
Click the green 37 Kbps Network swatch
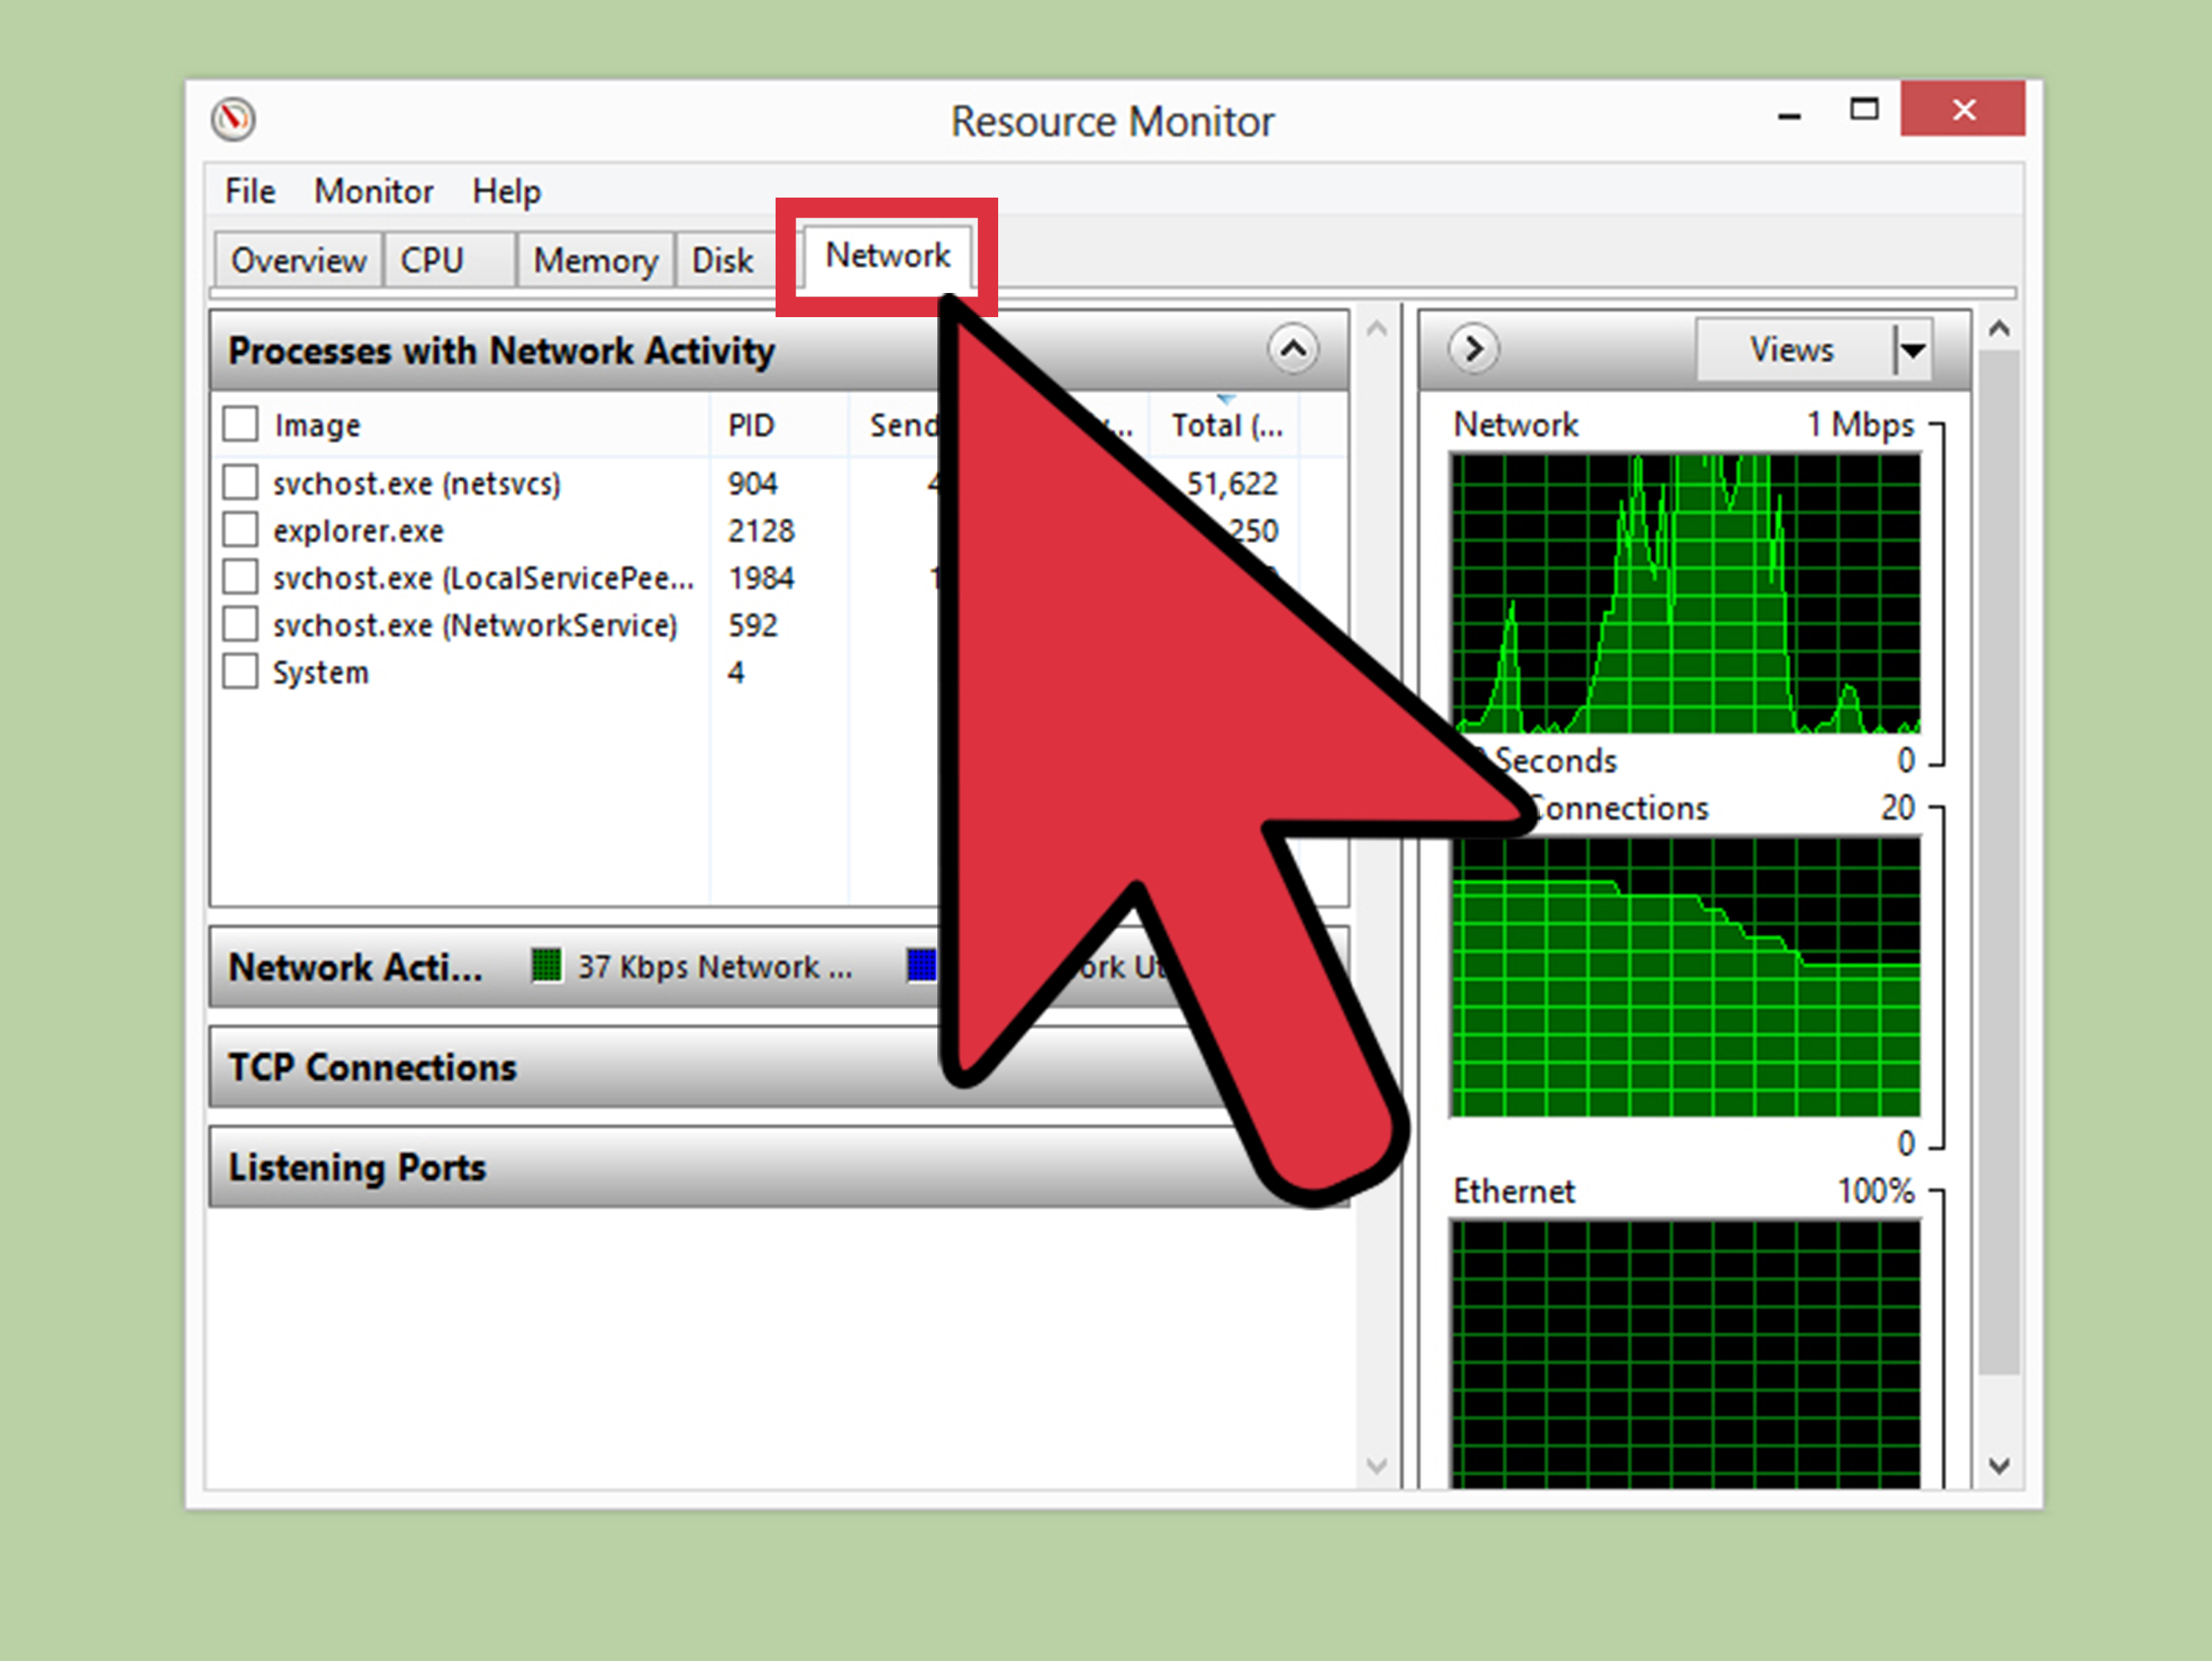click(x=546, y=965)
